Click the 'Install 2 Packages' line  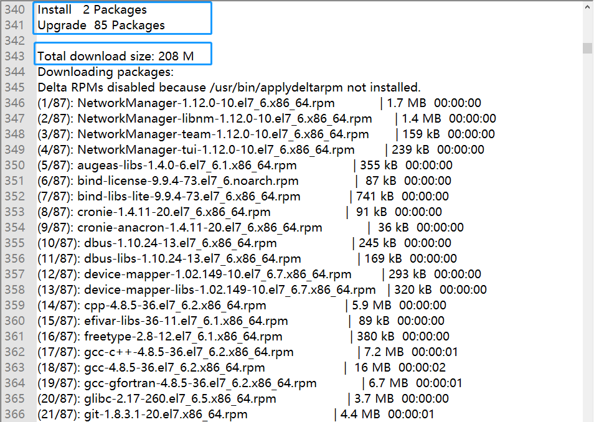pos(92,9)
